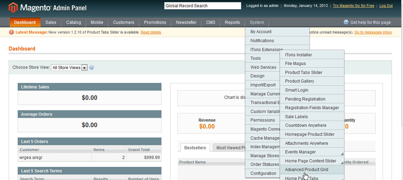Open the CMS menu
The height and width of the screenshot is (180, 403).
pyautogui.click(x=211, y=22)
